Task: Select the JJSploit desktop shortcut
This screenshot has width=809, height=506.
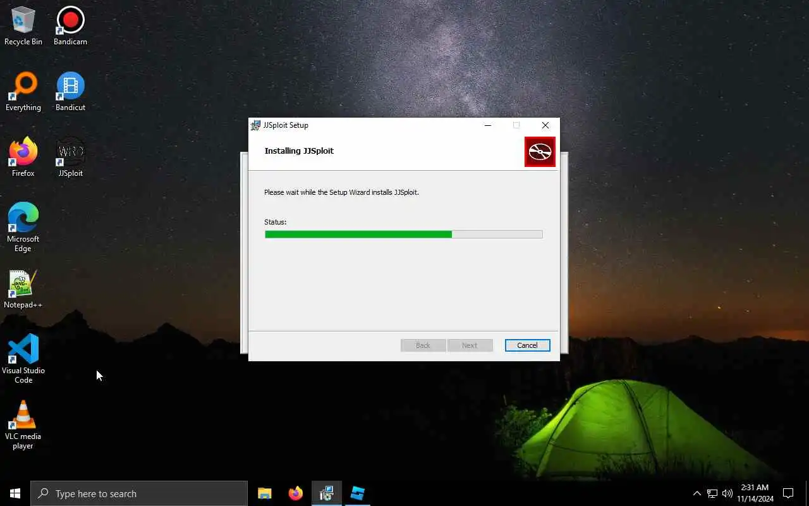Action: (x=70, y=157)
